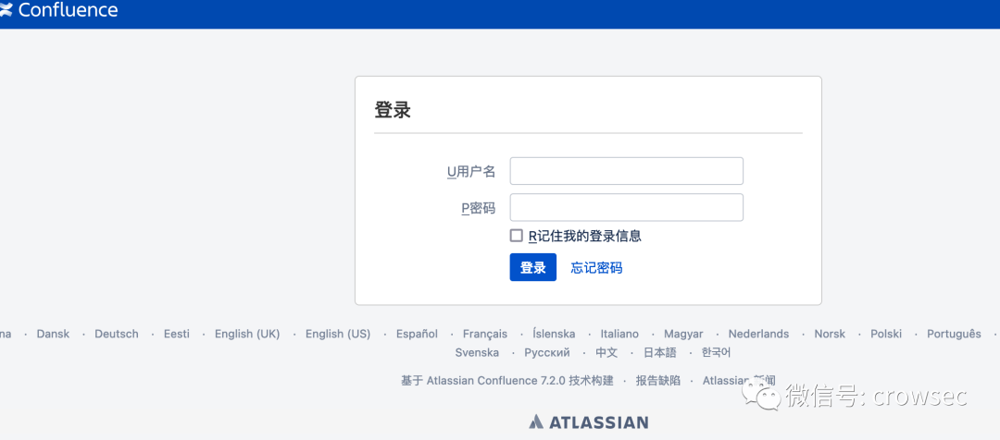
Task: Switch language to Português
Action: (954, 334)
